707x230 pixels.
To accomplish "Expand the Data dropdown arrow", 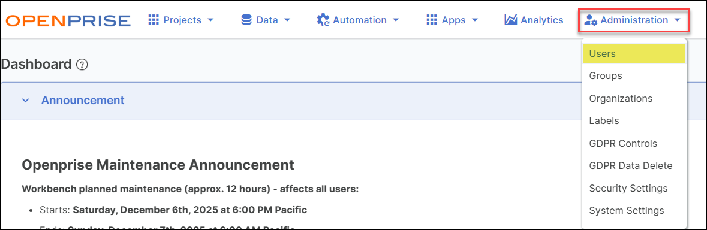I will pos(287,20).
